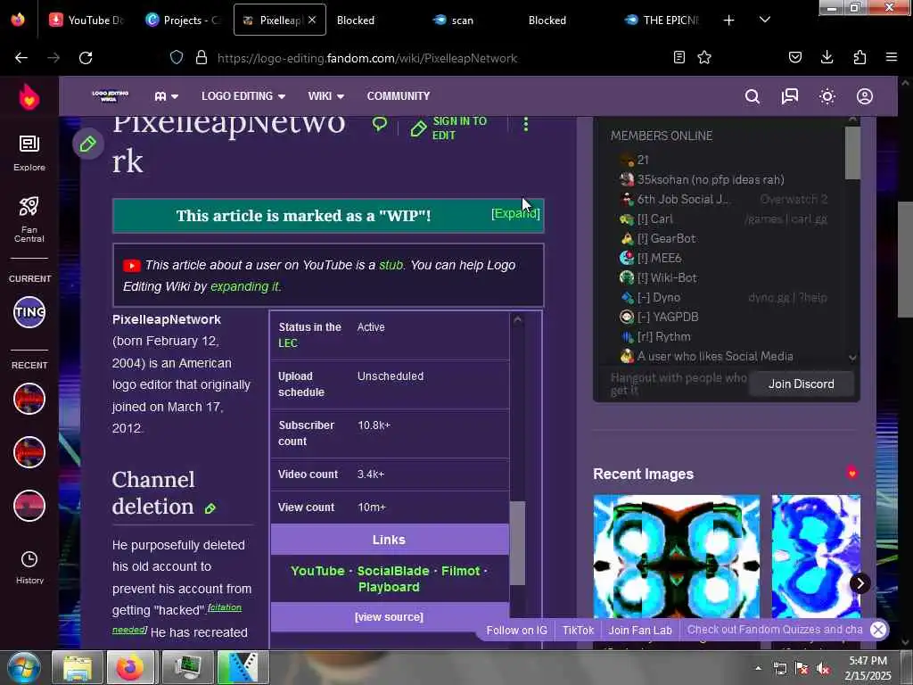Switch to the first Blocked tab
This screenshot has width=913, height=685.
point(355,21)
